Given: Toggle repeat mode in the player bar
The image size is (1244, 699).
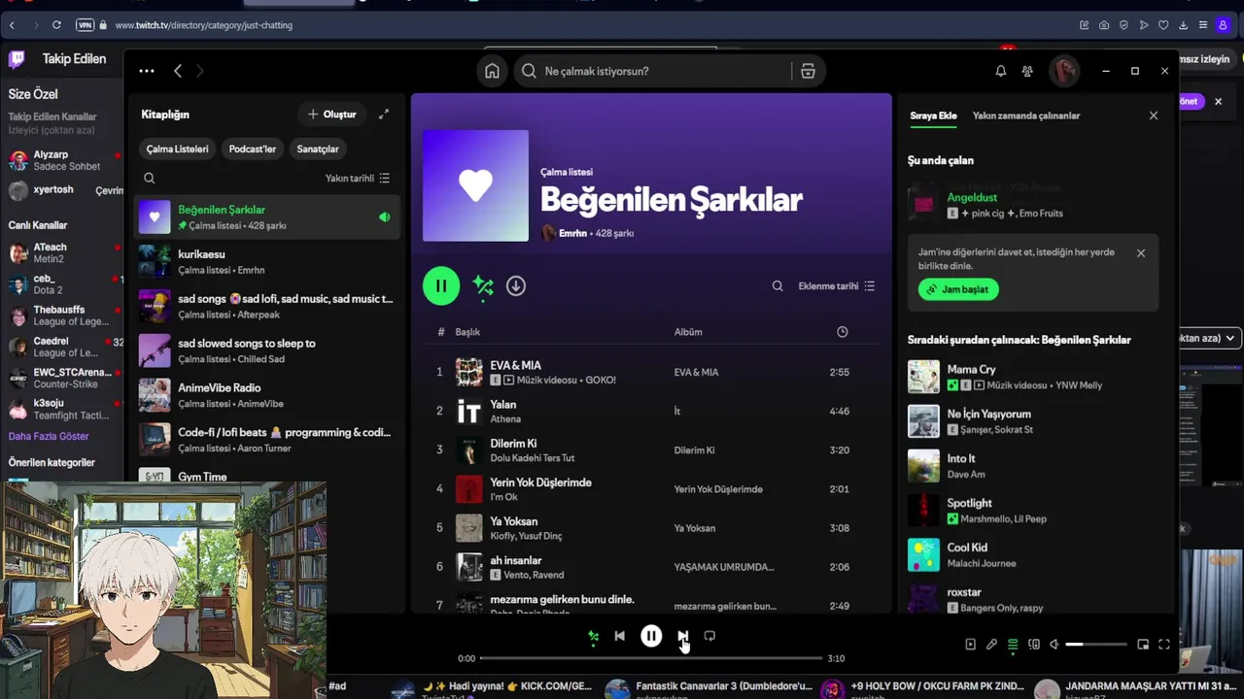Looking at the screenshot, I should (709, 637).
